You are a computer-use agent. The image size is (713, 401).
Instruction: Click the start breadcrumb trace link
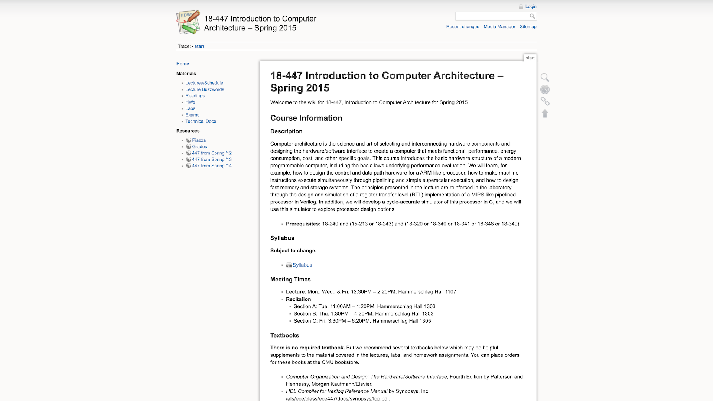coord(199,46)
